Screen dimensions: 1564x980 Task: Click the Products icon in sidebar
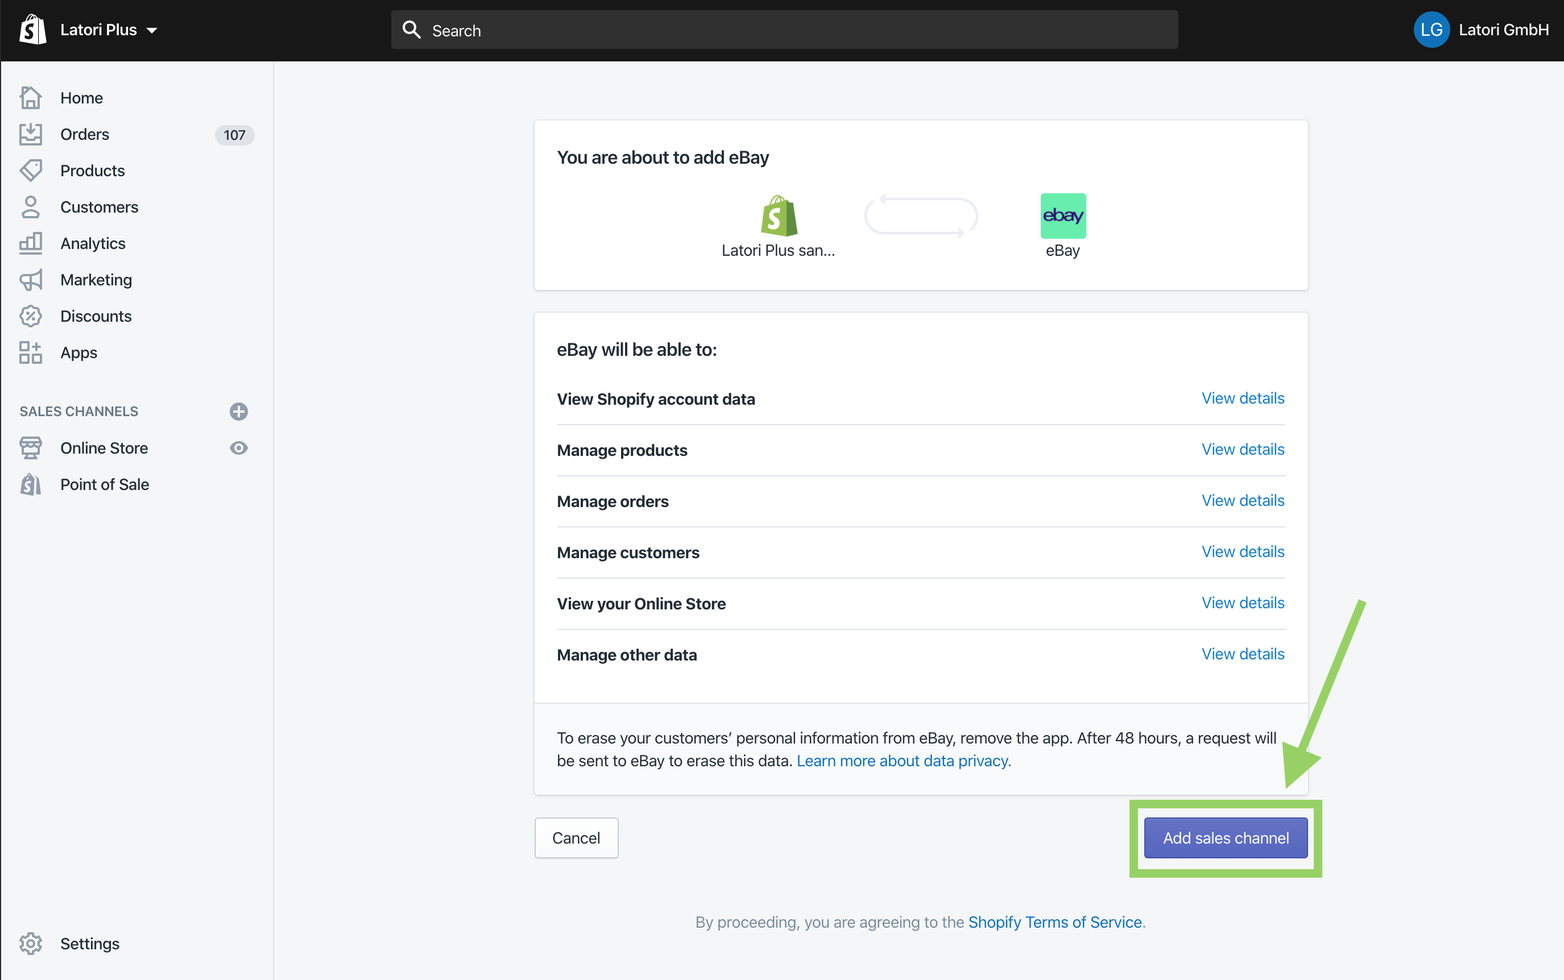click(32, 169)
